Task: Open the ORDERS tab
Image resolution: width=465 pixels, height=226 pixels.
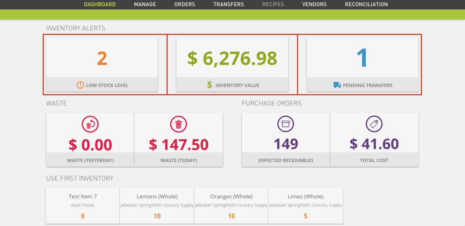Action: point(185,4)
